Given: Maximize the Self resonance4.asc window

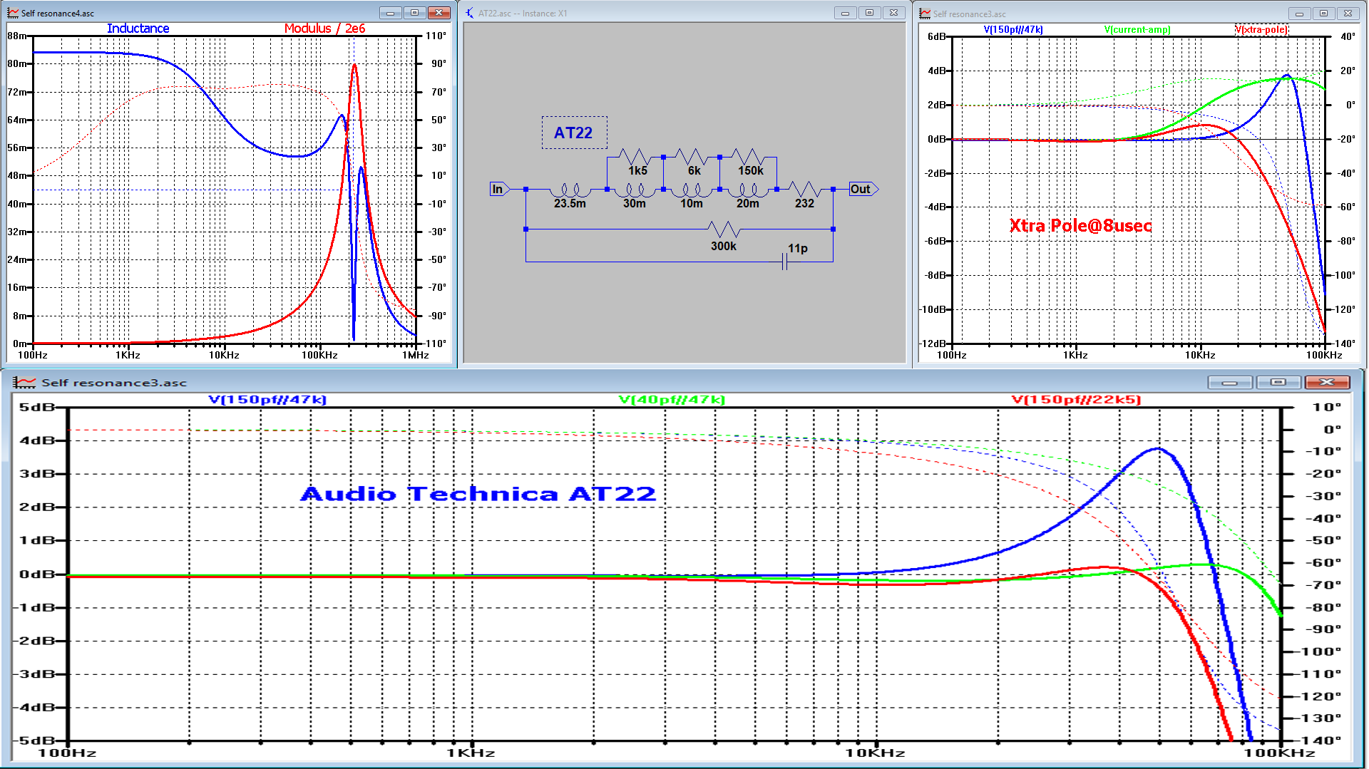Looking at the screenshot, I should click(x=414, y=13).
